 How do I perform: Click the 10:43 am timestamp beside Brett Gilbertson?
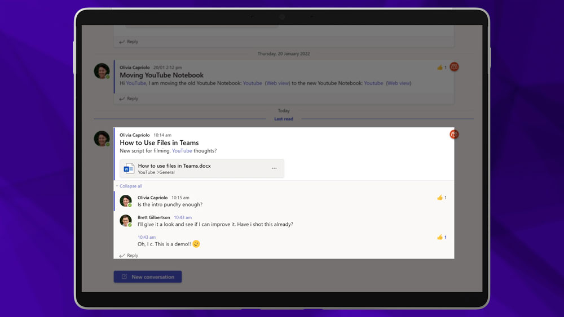coord(183,217)
